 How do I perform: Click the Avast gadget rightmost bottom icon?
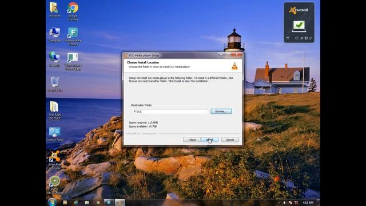[311, 38]
